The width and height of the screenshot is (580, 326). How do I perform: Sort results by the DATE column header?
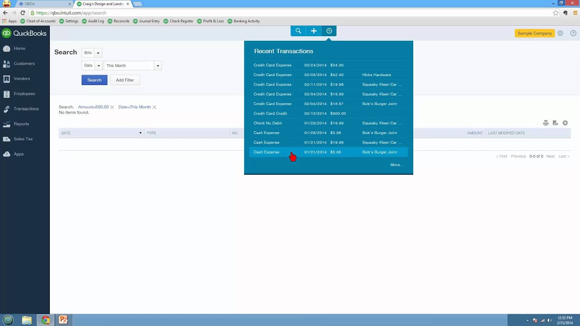tap(101, 133)
